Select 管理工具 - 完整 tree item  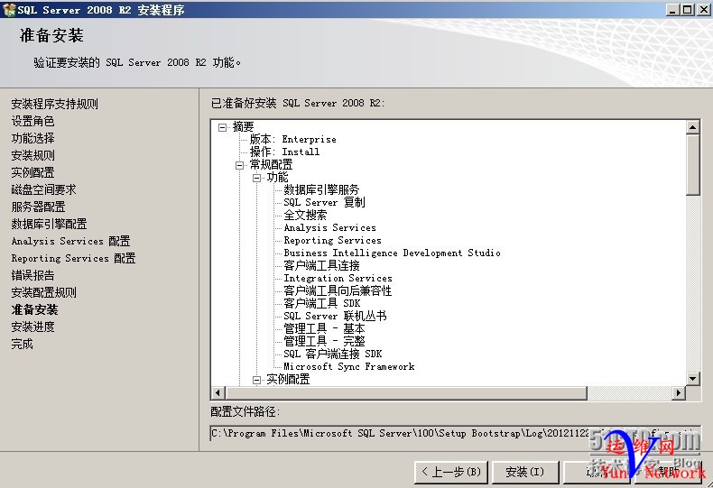(x=324, y=341)
